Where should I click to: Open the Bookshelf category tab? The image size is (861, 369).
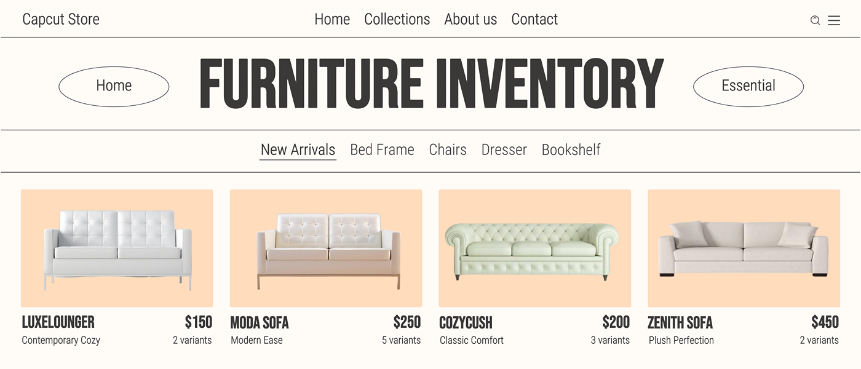coord(571,149)
